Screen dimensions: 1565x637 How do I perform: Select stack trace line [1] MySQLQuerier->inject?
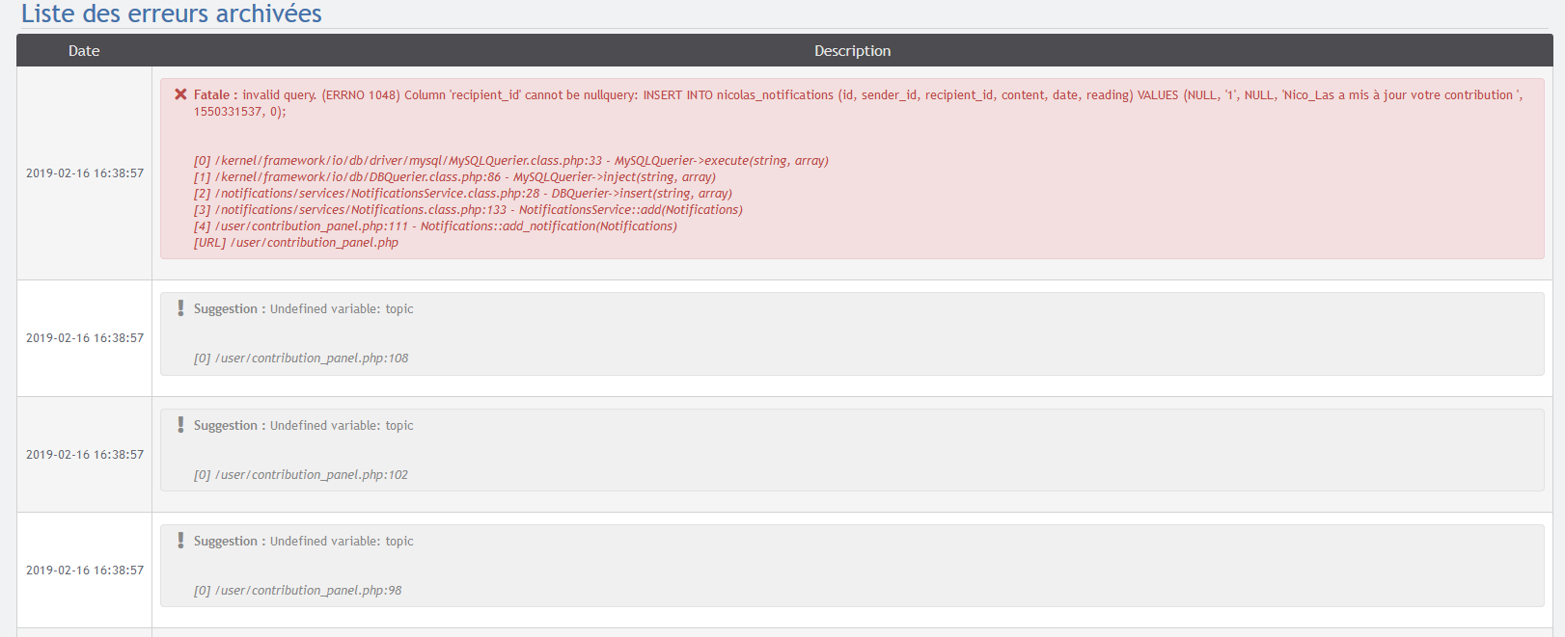[x=454, y=177]
